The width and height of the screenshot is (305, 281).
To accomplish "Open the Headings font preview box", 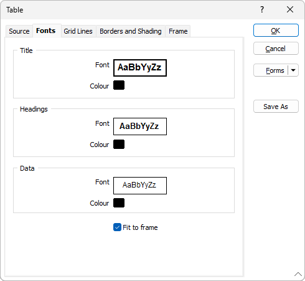I will click(140, 126).
